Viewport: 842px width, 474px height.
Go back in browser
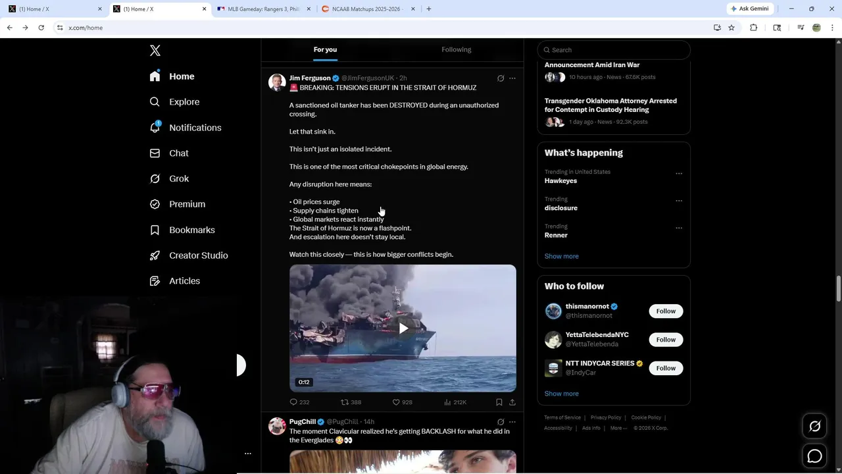pos(9,28)
